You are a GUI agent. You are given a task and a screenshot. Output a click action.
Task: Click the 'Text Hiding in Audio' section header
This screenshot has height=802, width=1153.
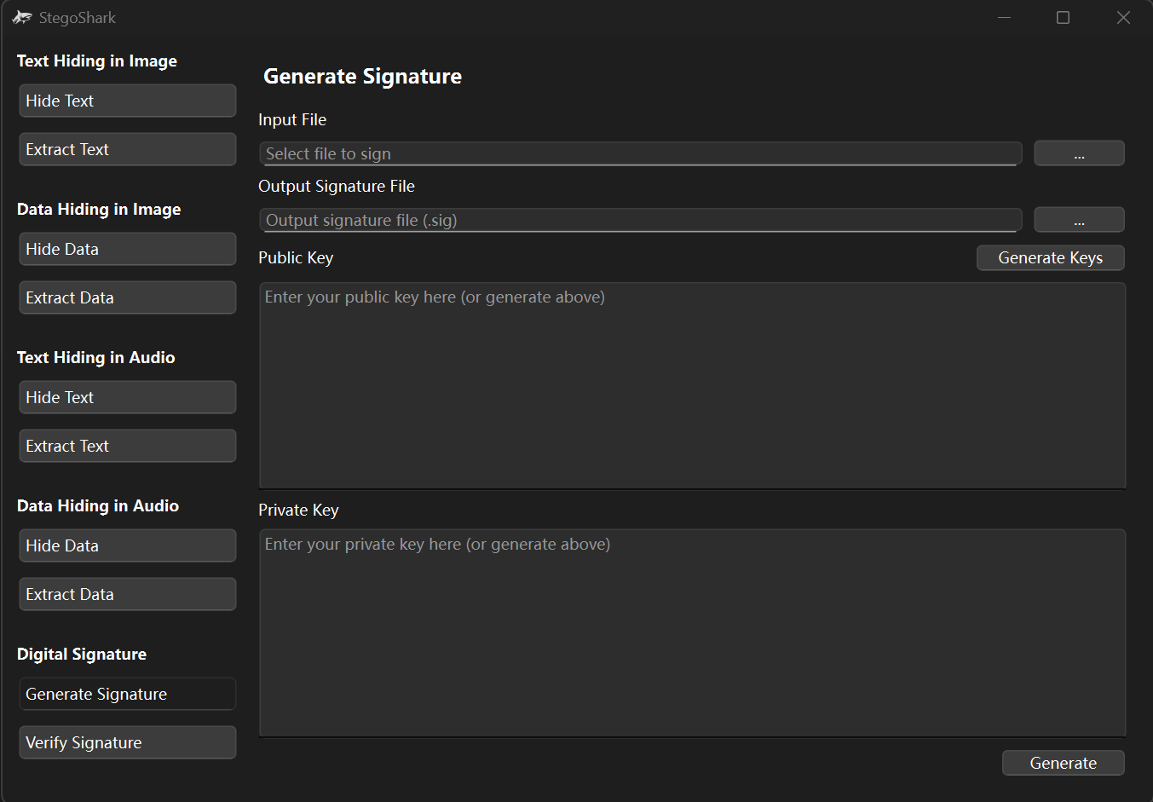point(96,357)
